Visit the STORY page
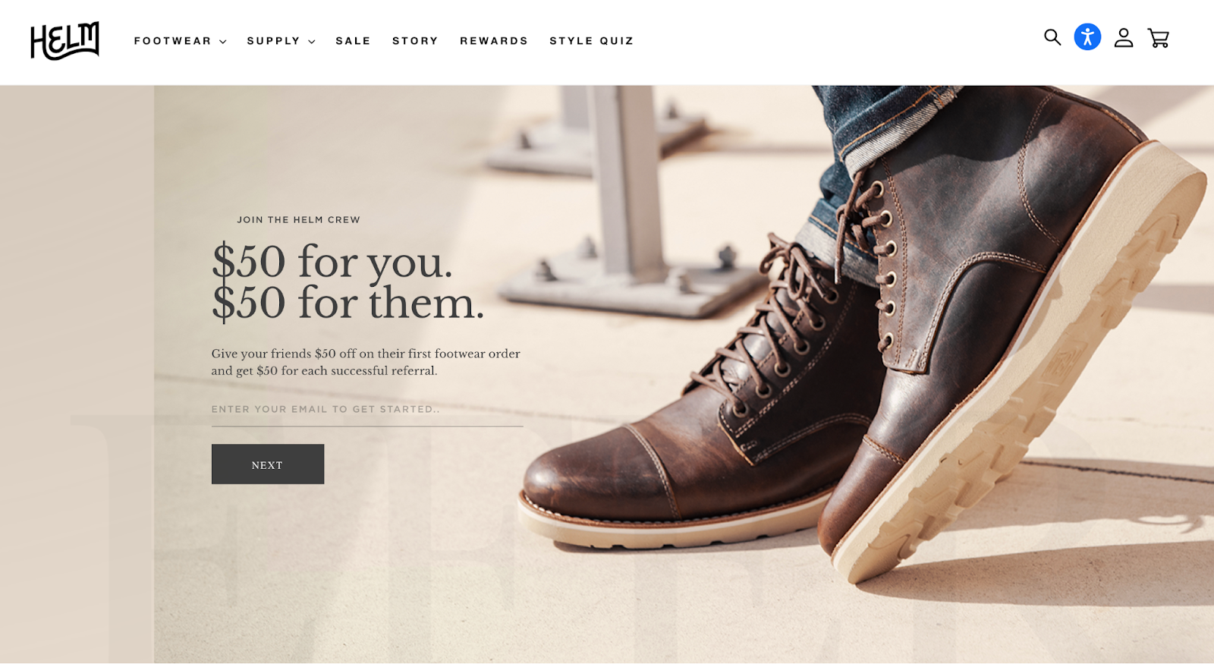The height and width of the screenshot is (664, 1214). [415, 41]
